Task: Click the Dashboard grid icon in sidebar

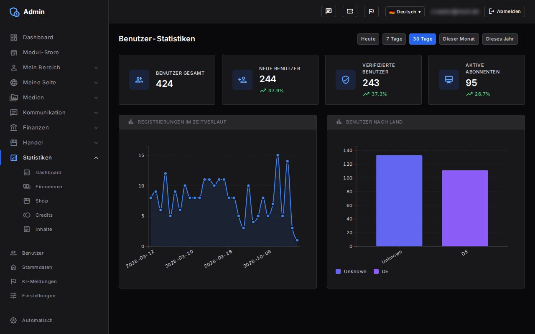Action: coord(14,37)
